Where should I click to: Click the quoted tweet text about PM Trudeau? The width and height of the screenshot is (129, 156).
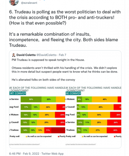click(65, 70)
